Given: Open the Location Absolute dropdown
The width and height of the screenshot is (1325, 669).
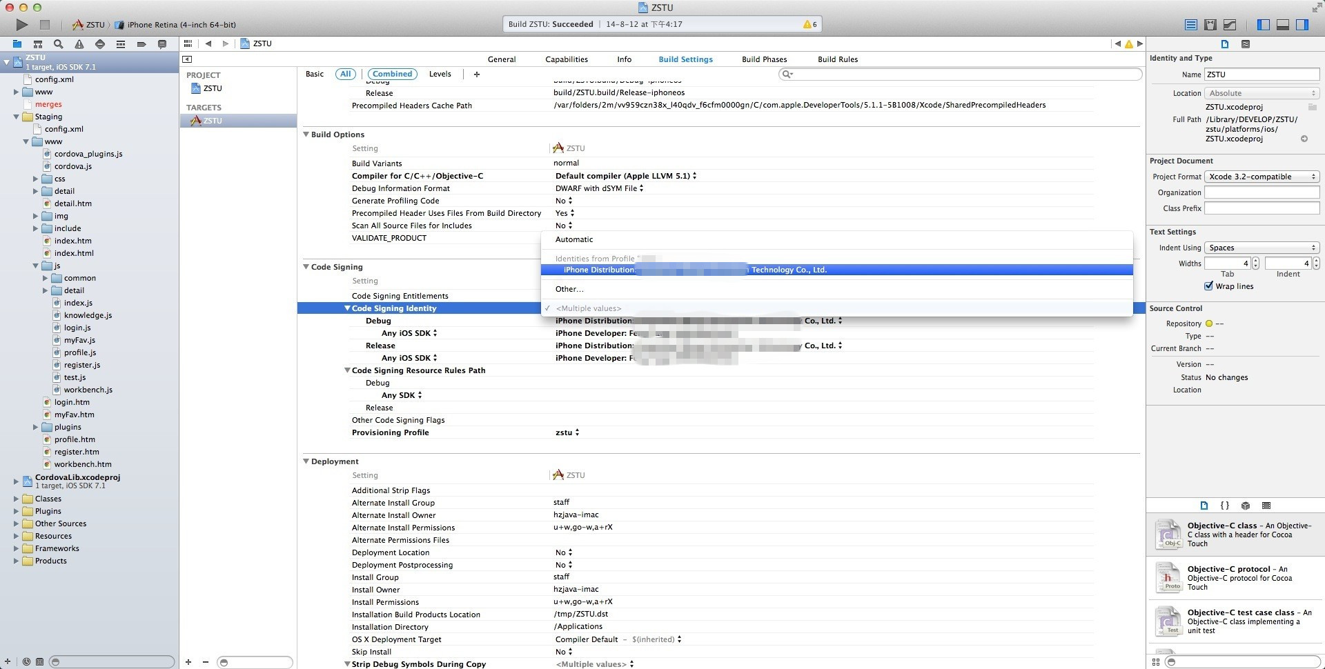Looking at the screenshot, I should point(1262,93).
